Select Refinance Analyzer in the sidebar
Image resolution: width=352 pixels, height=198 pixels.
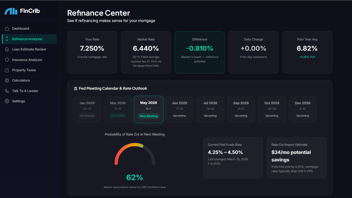click(x=29, y=39)
